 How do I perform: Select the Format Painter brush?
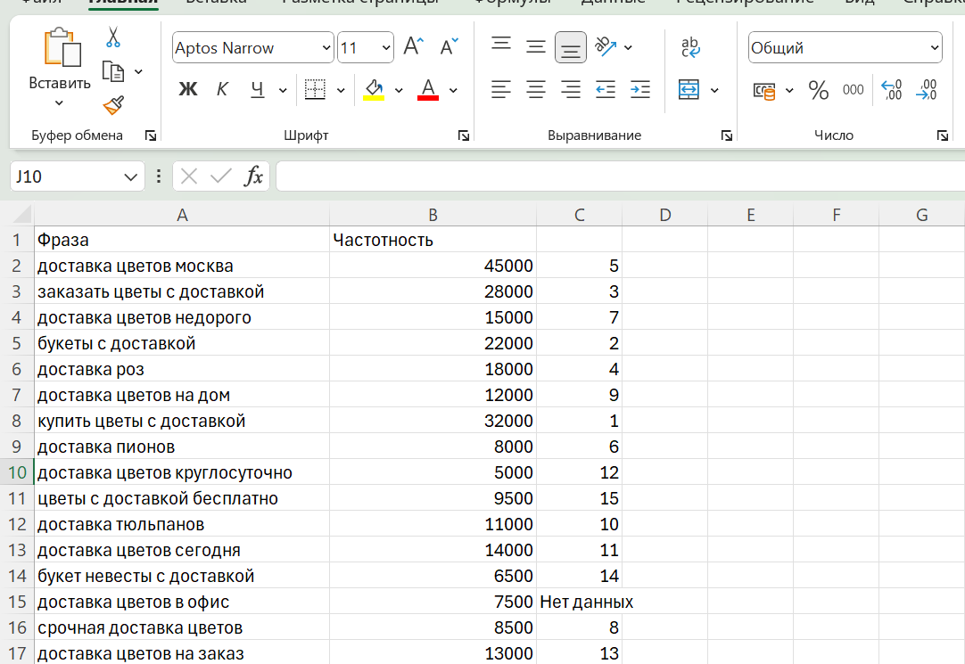coord(113,105)
